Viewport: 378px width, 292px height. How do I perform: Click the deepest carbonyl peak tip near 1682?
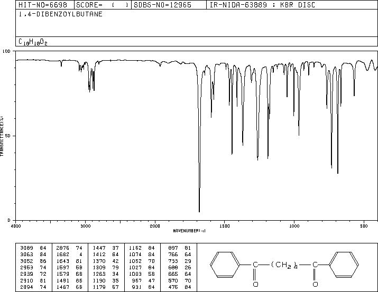click(x=199, y=212)
